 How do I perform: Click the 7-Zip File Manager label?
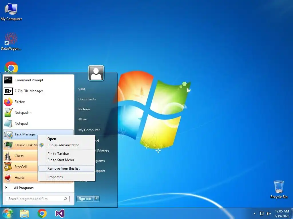click(x=29, y=91)
